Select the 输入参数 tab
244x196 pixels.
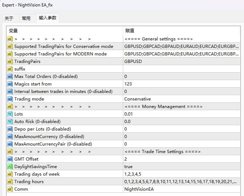coord(48,18)
